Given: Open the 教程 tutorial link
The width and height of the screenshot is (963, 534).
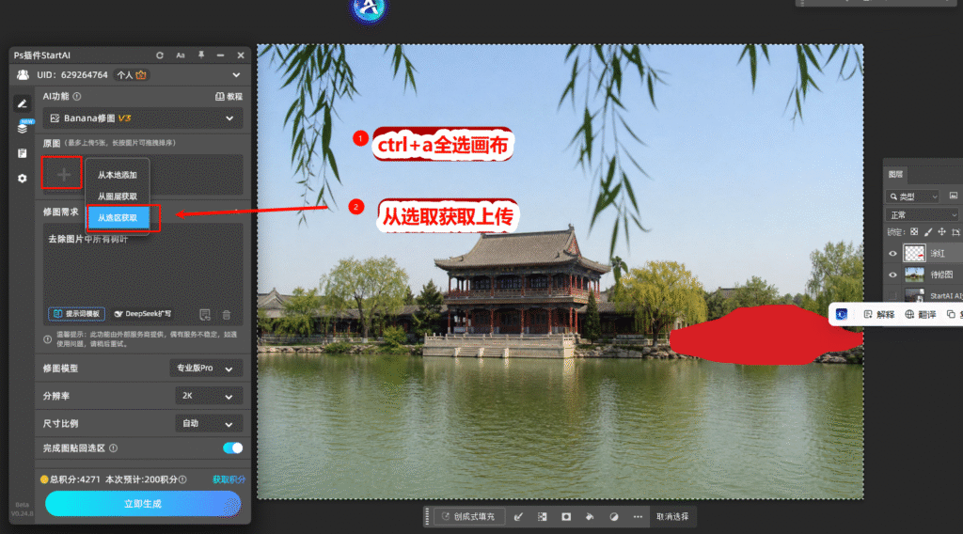Looking at the screenshot, I should pyautogui.click(x=229, y=97).
